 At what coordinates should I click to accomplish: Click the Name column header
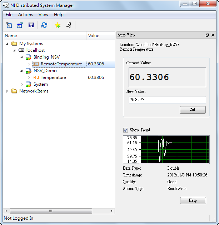coord(45,36)
